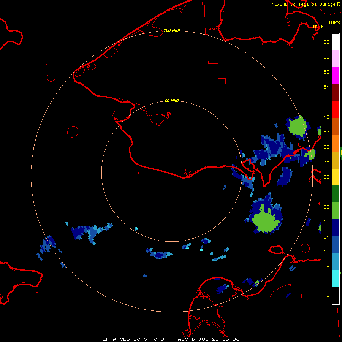Click the '38' legend value

326,147
